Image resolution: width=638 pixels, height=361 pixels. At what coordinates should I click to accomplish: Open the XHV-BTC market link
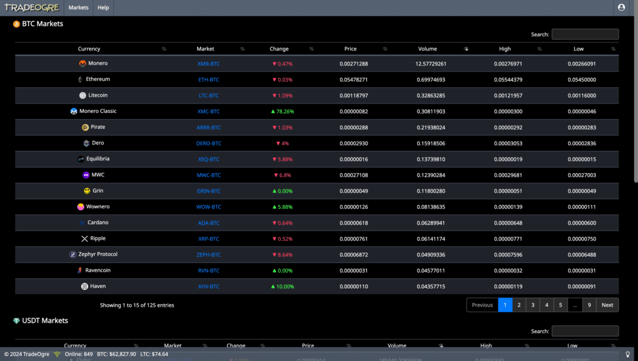pos(209,287)
